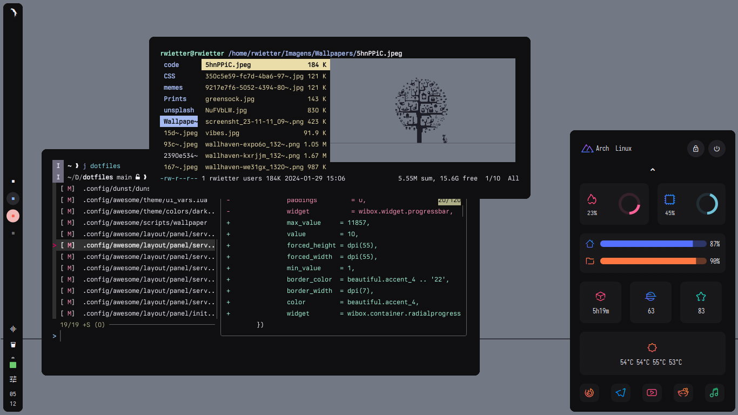
Task: Click the flame icon showing 23%
Action: [x=592, y=199]
